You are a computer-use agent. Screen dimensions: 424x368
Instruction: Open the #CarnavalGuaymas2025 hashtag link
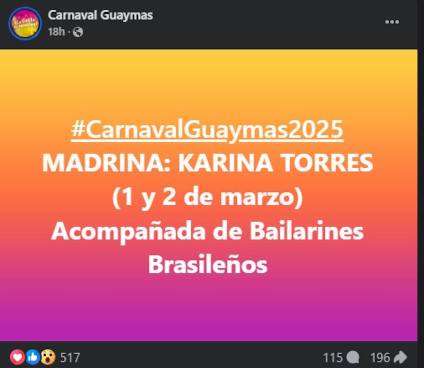click(207, 130)
